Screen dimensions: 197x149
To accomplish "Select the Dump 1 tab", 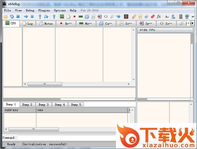I will point(11,104).
